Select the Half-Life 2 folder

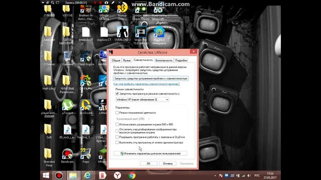pos(49,82)
